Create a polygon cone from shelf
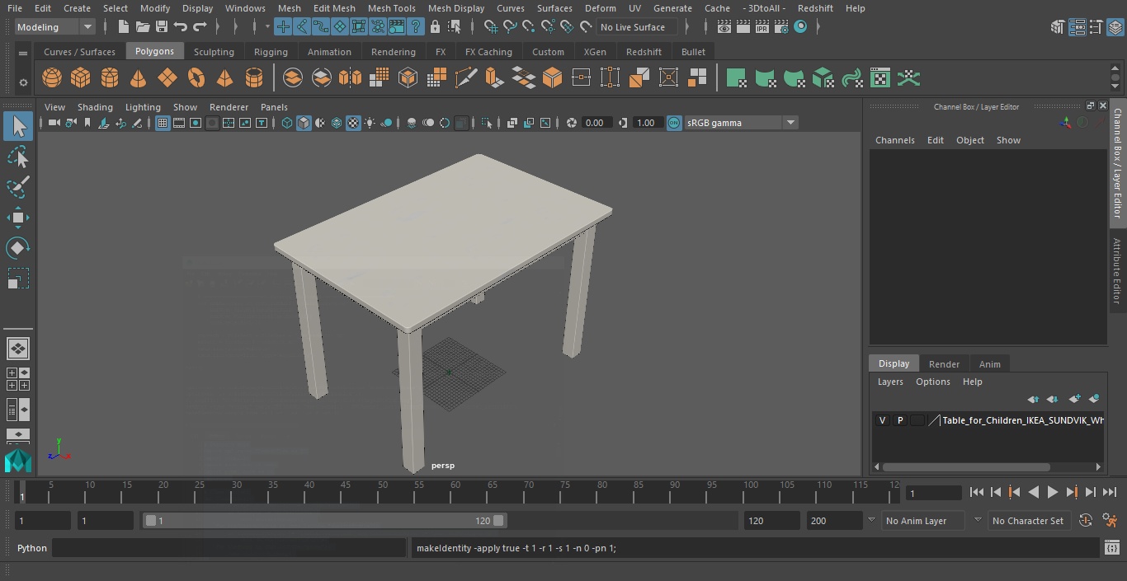Image resolution: width=1127 pixels, height=581 pixels. 139,78
